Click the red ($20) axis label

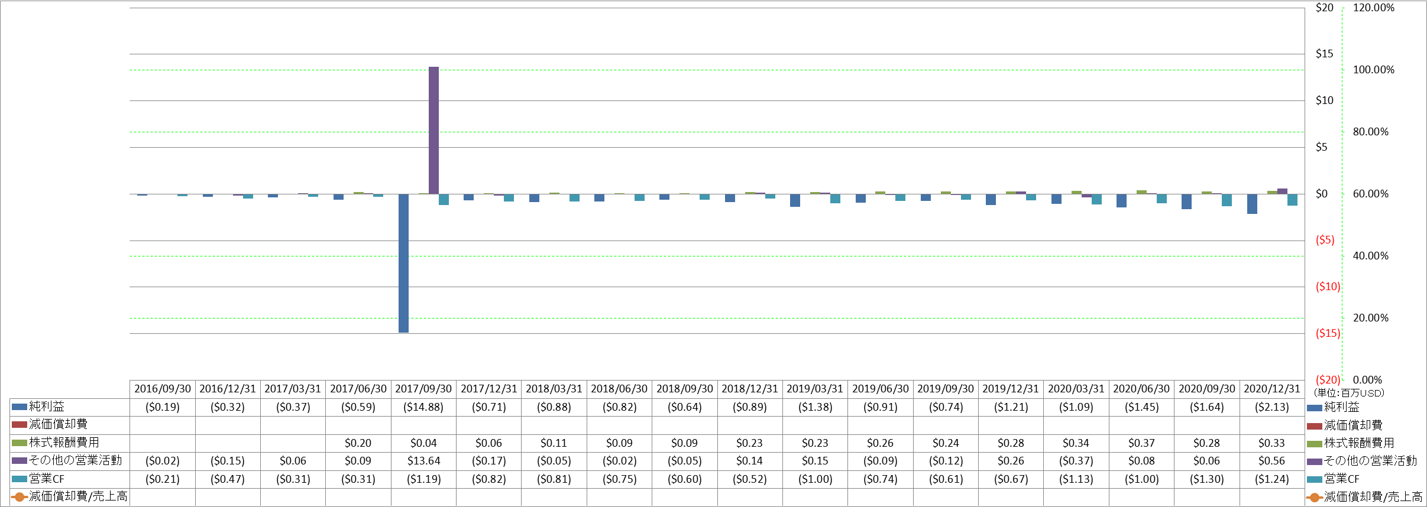(x=1328, y=380)
